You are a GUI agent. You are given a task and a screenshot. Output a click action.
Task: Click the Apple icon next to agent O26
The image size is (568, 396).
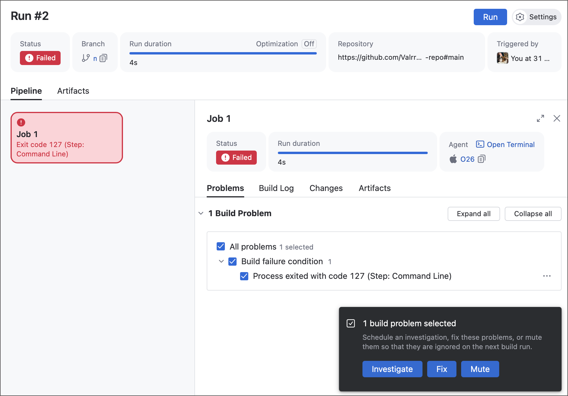pos(453,159)
